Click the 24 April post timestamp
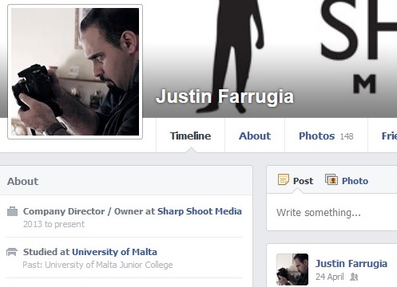Screen dimensions: 397x287 (330, 277)
